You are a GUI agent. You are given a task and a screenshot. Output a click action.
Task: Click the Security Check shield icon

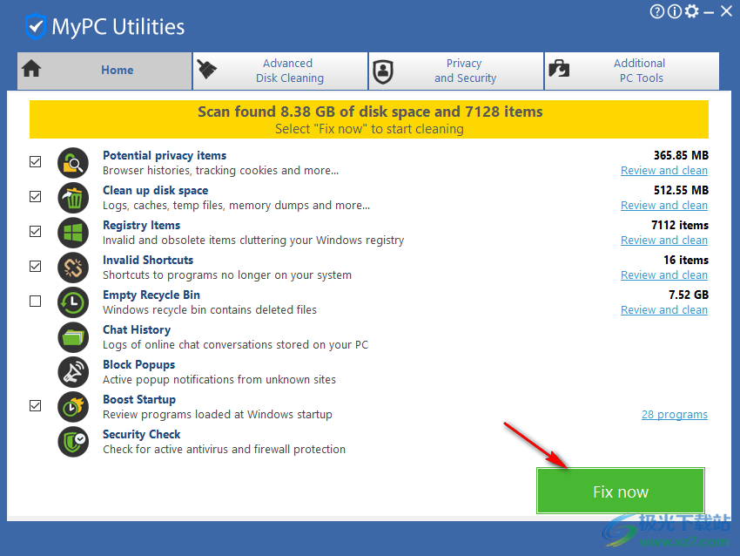73,442
